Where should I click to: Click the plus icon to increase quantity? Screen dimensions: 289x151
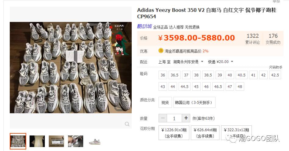click(x=186, y=118)
